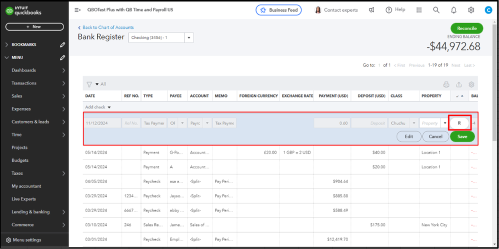This screenshot has height=249, width=499.
Task: Collapse the navigation using the hamburger icon
Action: click(x=77, y=10)
